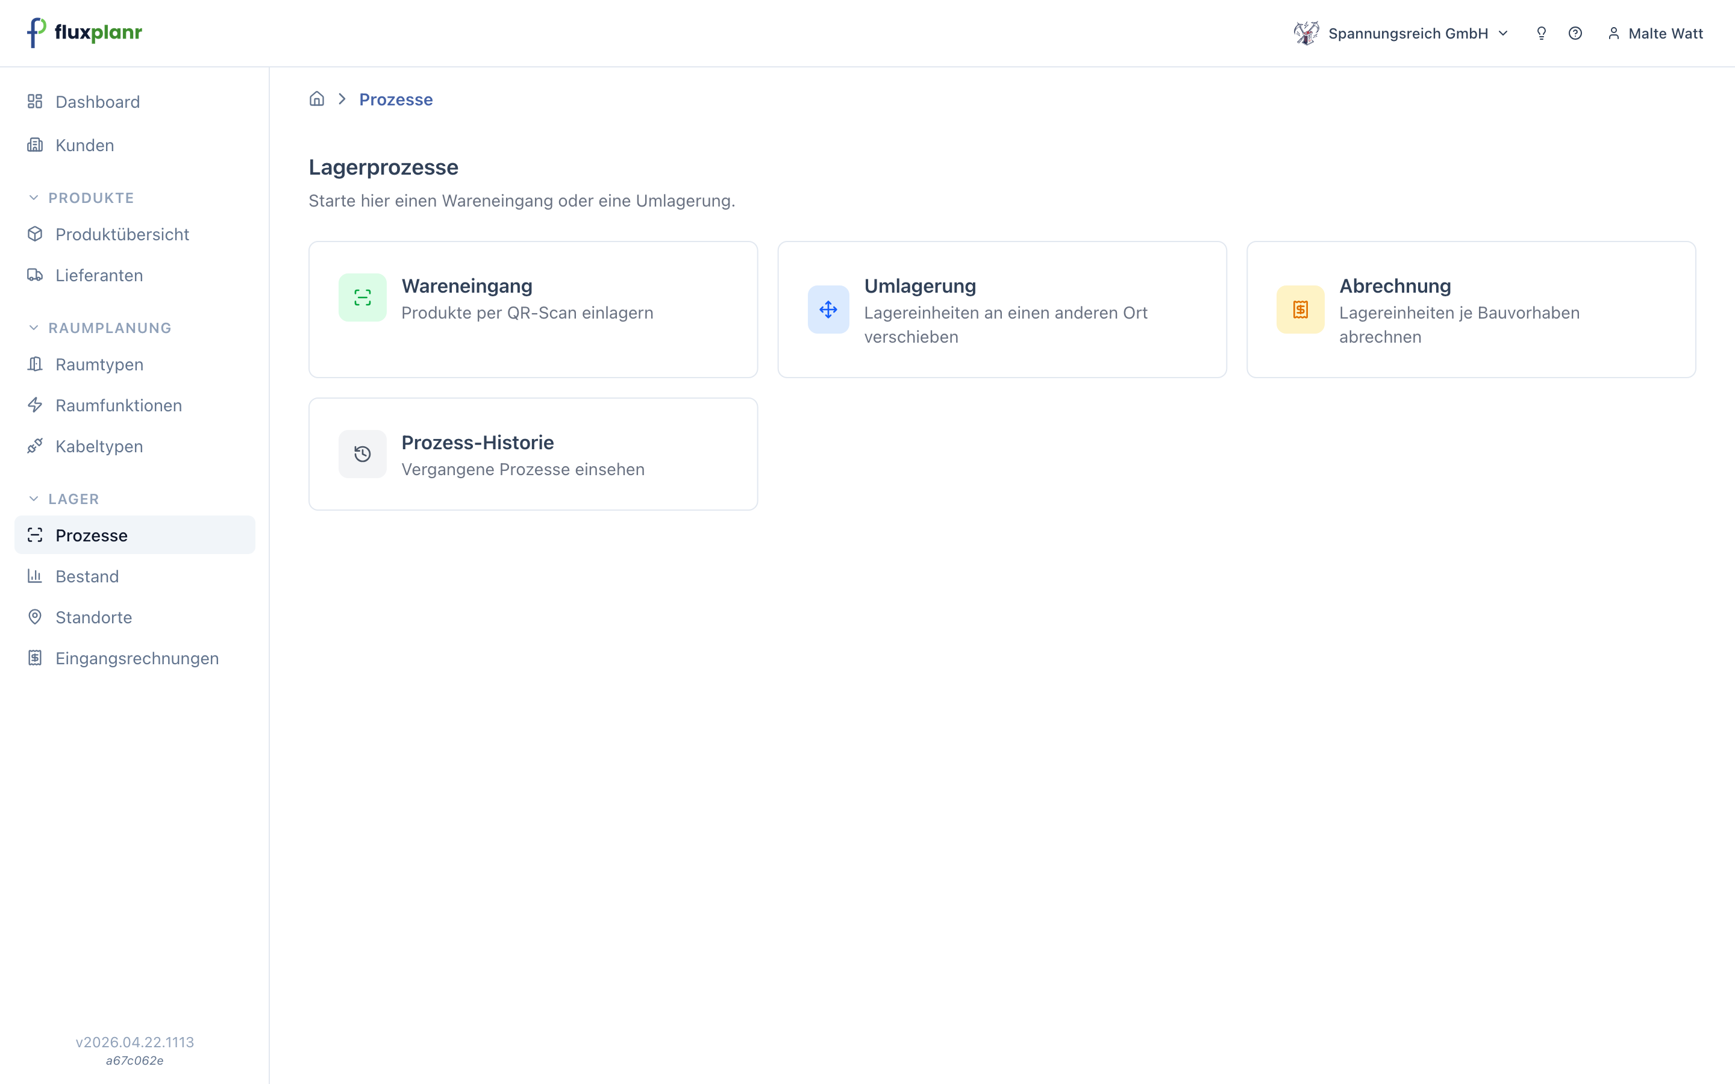Image resolution: width=1735 pixels, height=1084 pixels.
Task: Click the fluxplanr logo
Action: [x=84, y=33]
